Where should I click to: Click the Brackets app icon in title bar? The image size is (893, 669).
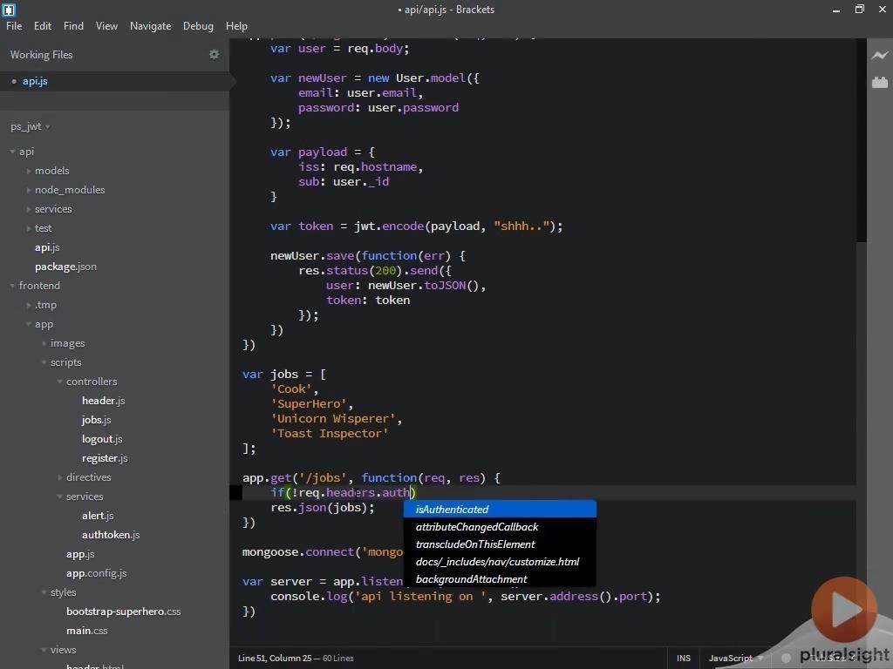[9, 9]
